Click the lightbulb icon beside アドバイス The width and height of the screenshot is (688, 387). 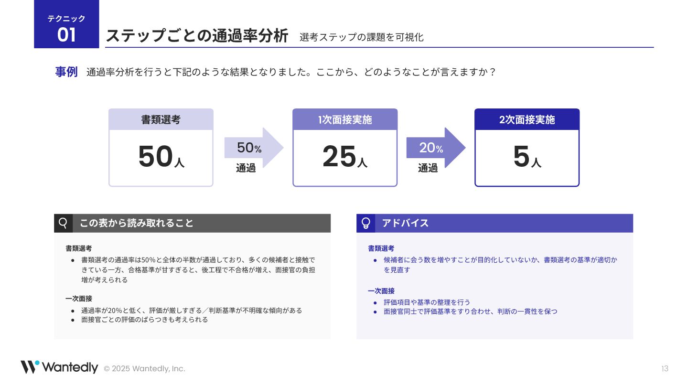(366, 223)
